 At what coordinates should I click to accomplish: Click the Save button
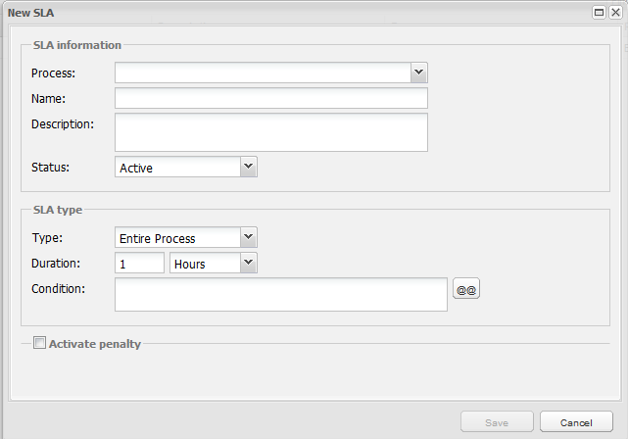click(497, 422)
